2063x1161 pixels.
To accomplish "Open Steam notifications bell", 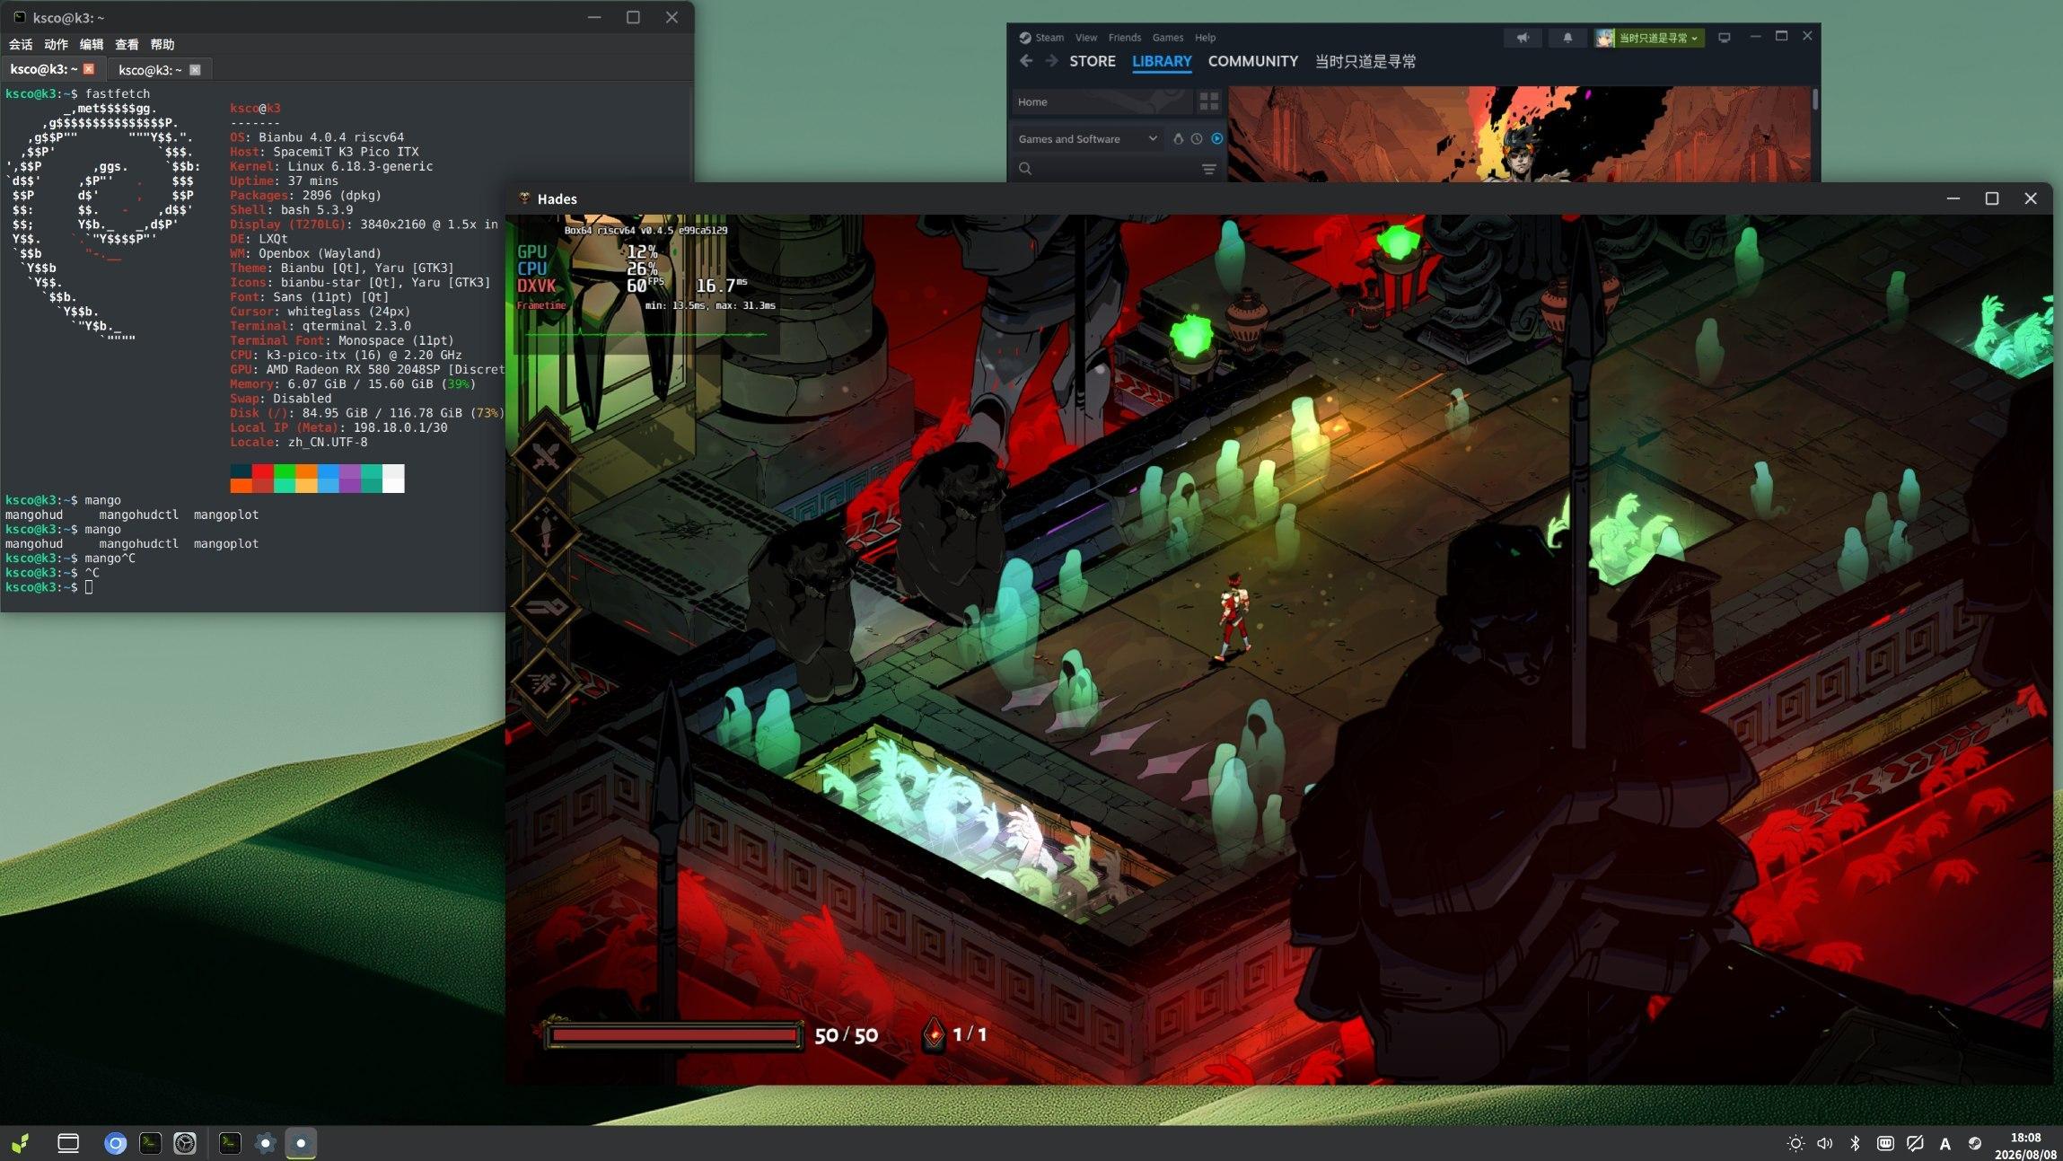I will point(1567,38).
